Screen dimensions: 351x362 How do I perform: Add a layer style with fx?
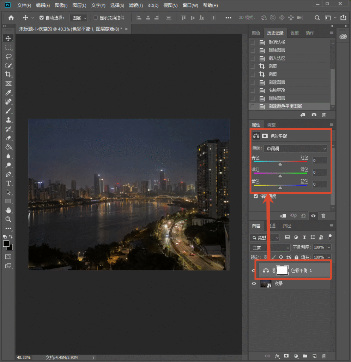point(277,356)
